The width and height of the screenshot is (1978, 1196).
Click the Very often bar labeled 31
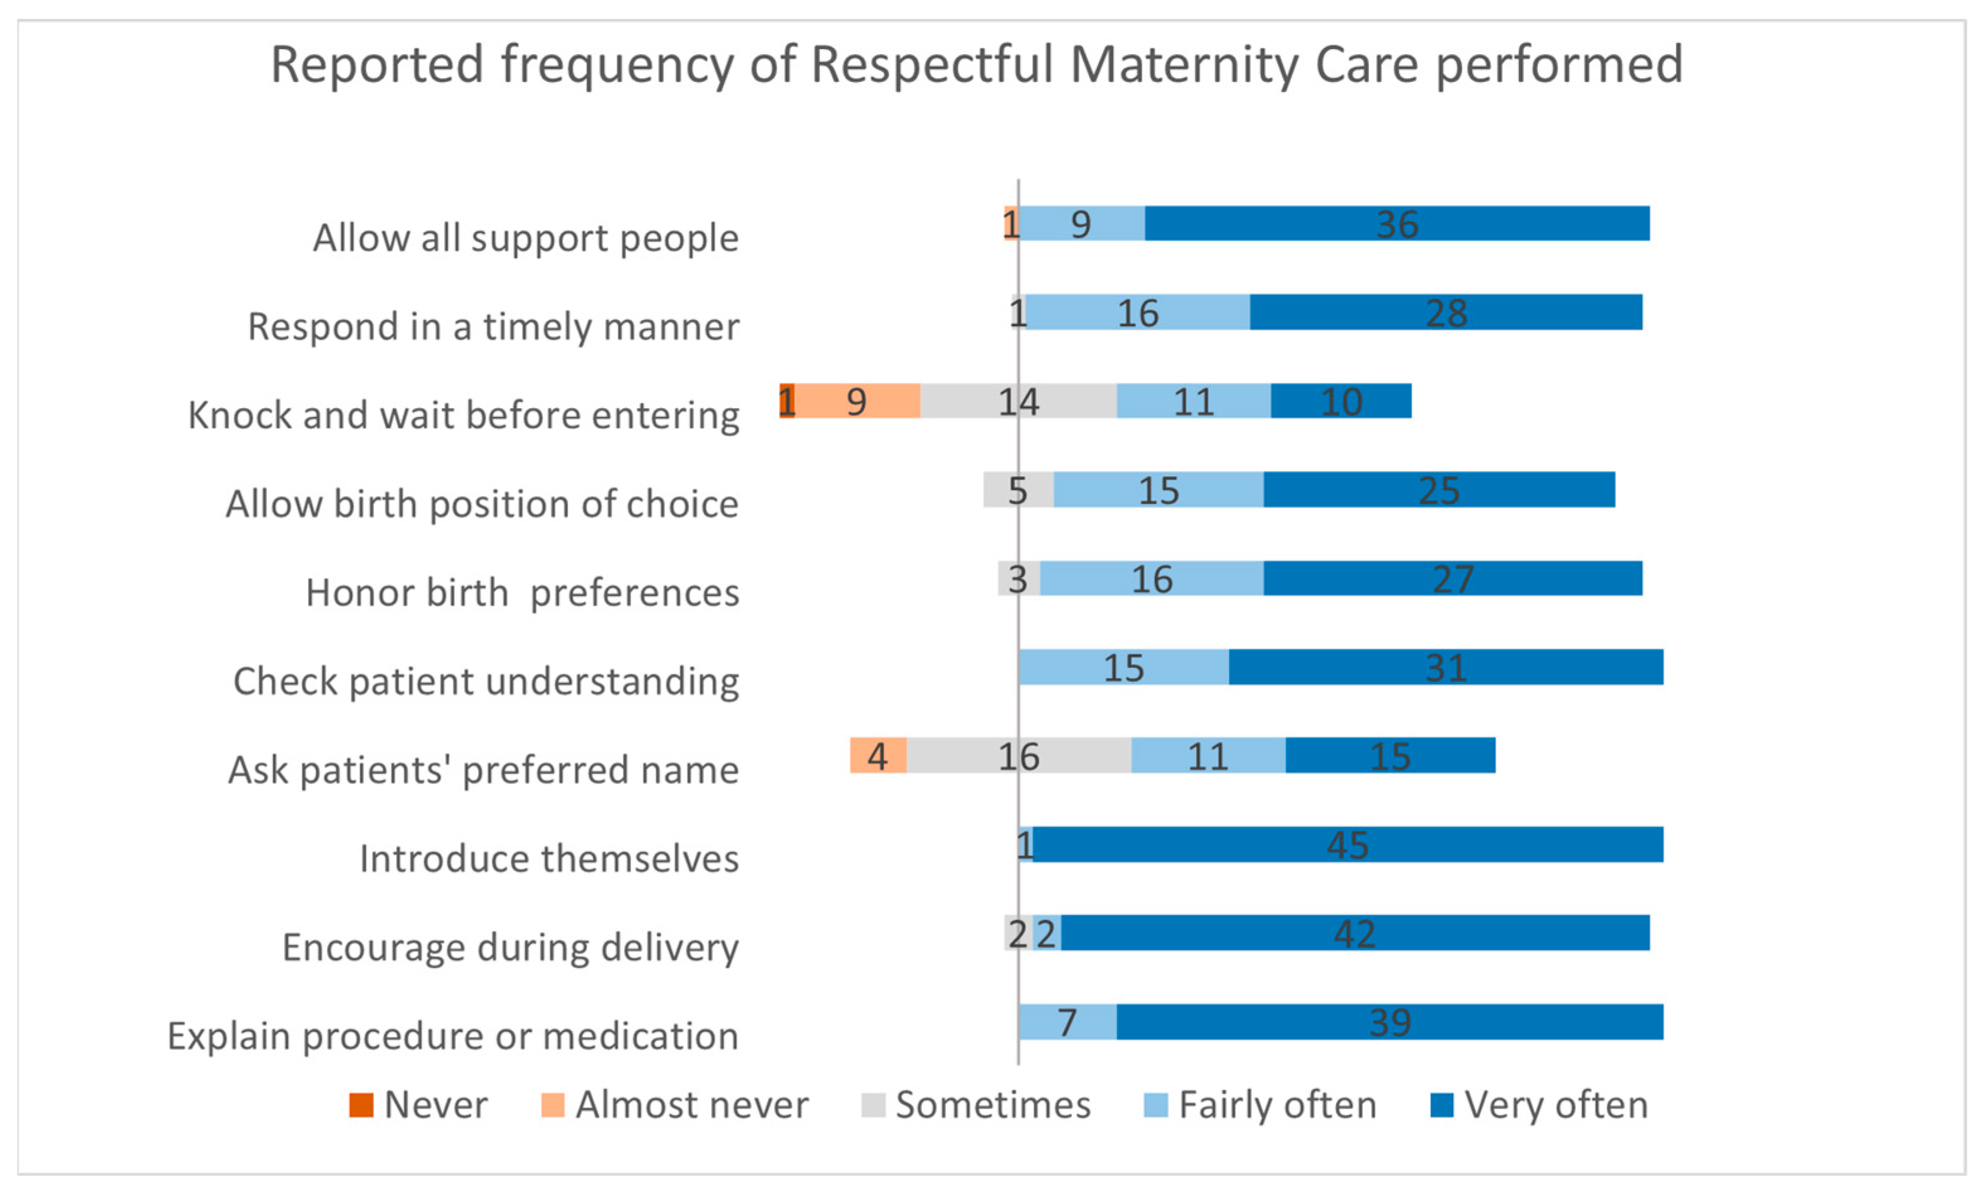tap(1445, 667)
